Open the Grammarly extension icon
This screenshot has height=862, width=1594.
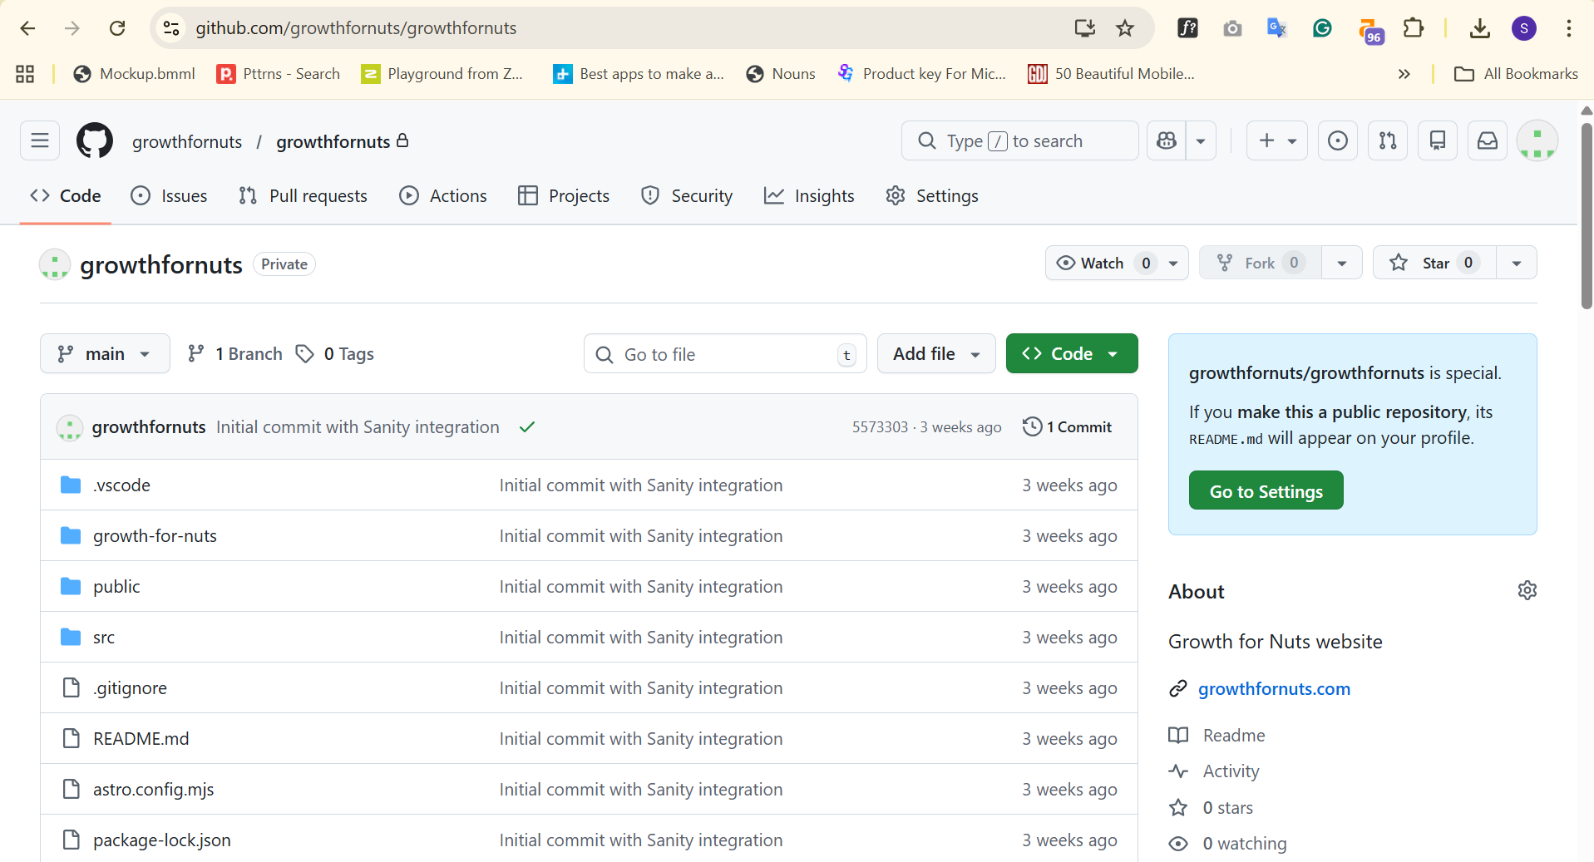click(1322, 28)
